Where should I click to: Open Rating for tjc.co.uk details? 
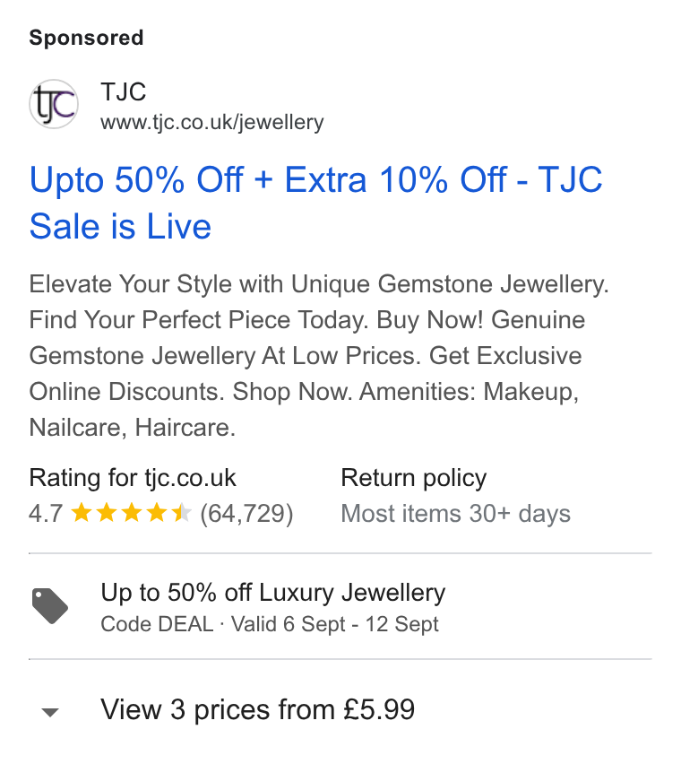pos(133,477)
